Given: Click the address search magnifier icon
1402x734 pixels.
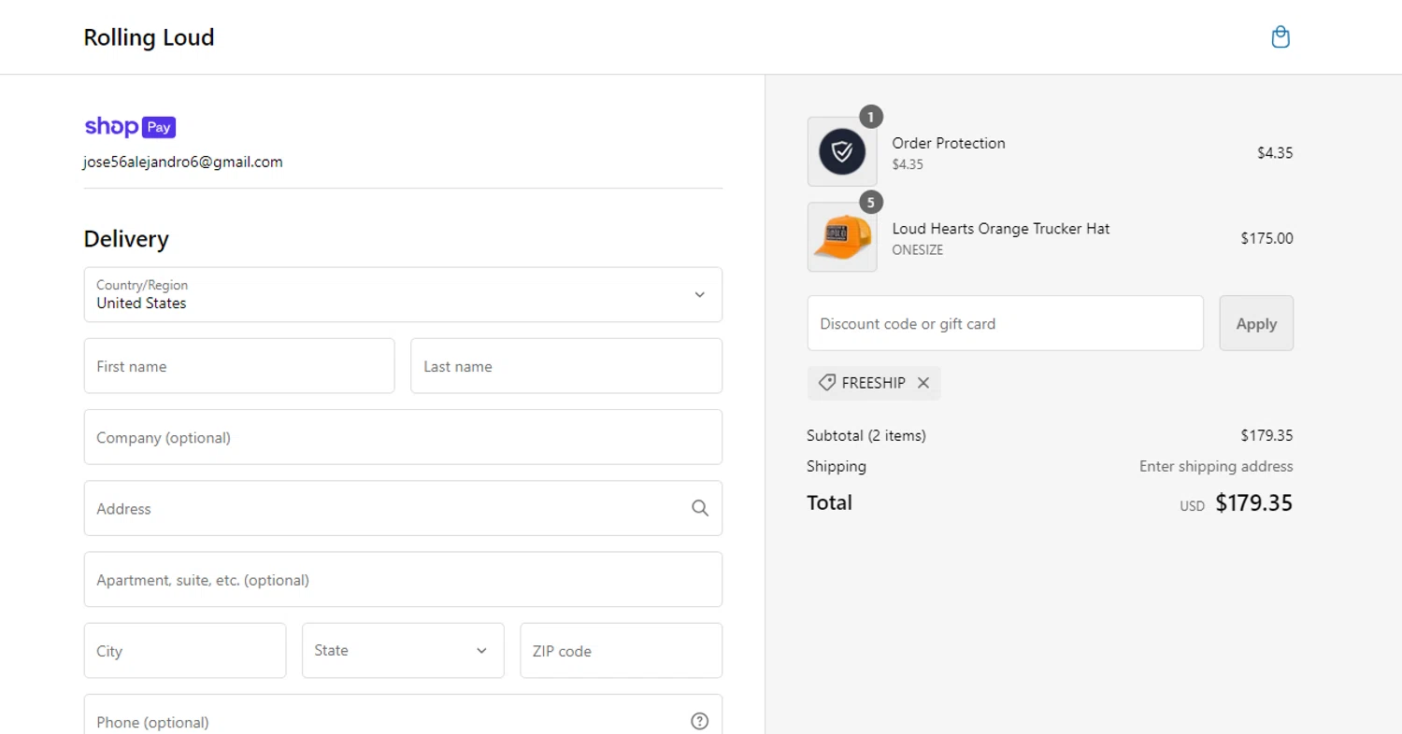Looking at the screenshot, I should (700, 508).
